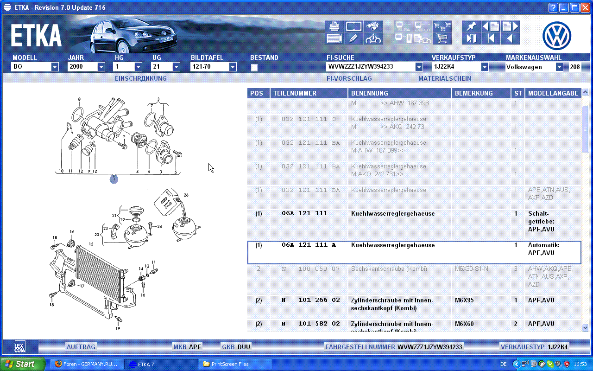Image resolution: width=593 pixels, height=371 pixels.
Task: Click the printer icon in the toolbar
Action: click(334, 27)
